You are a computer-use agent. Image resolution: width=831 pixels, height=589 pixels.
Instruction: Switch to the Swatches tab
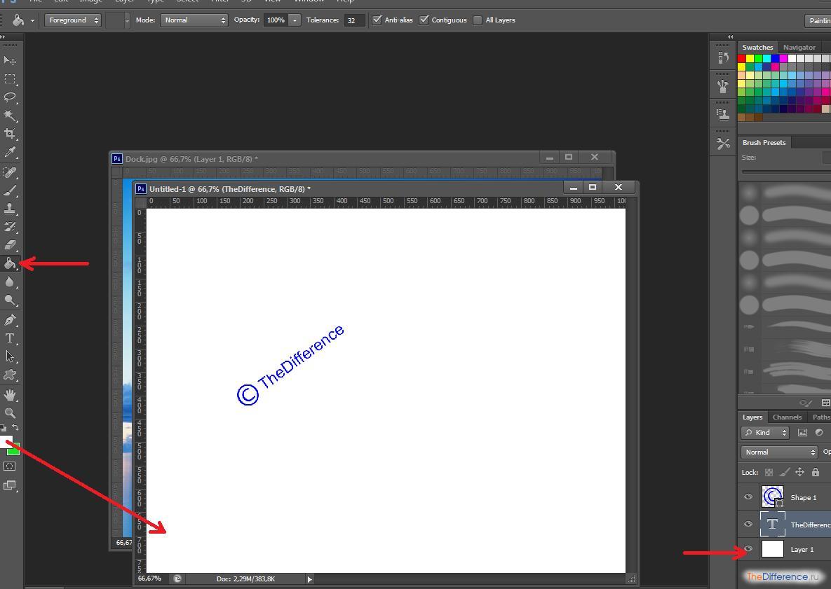757,47
